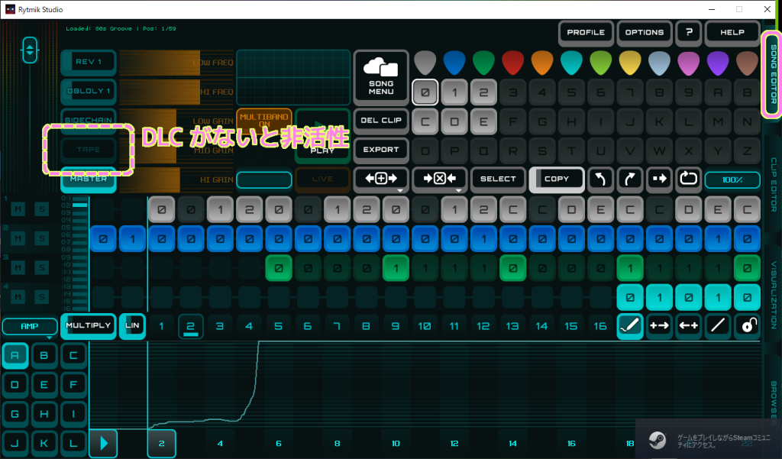Click the expand arrows plus-right icon

pos(659,326)
